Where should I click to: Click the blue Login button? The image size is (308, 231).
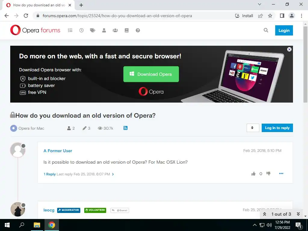(x=284, y=30)
